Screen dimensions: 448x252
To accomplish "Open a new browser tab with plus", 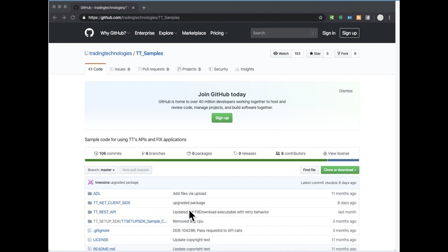I will tap(144, 7).
